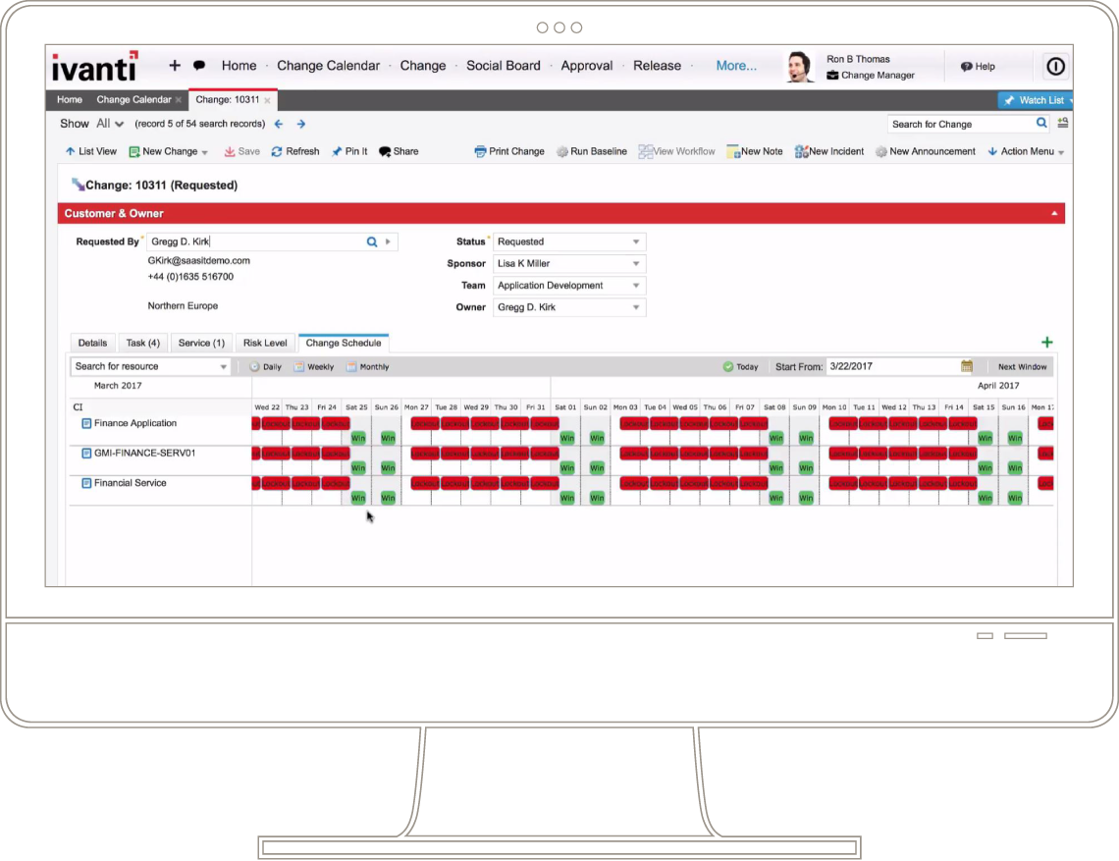The image size is (1119, 861).
Task: Click the ivanti logo
Action: tap(95, 67)
